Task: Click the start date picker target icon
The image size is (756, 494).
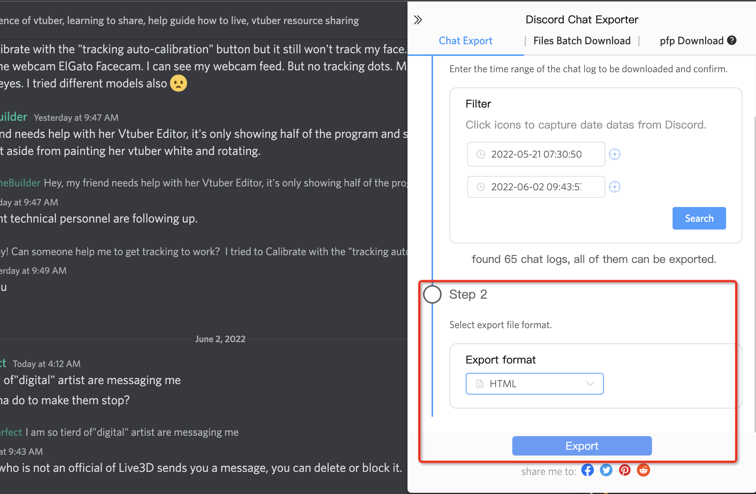Action: [615, 154]
